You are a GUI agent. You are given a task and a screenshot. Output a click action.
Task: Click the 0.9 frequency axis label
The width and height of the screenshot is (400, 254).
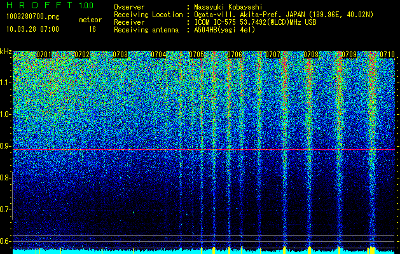[4, 146]
